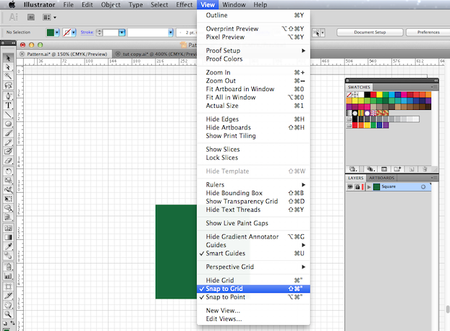The height and width of the screenshot is (331, 450).
Task: Open the Window menu
Action: (233, 5)
